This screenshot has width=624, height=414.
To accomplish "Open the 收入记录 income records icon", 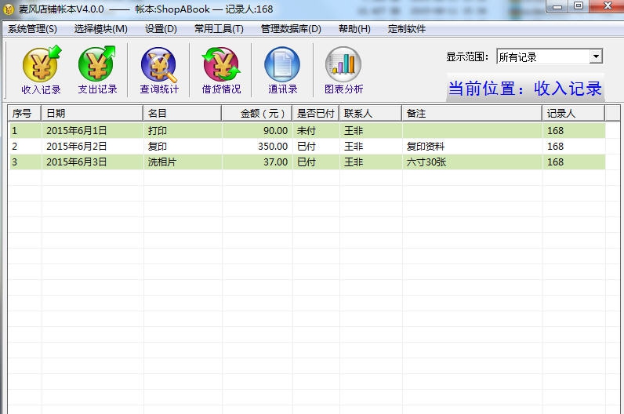I will pyautogui.click(x=41, y=70).
